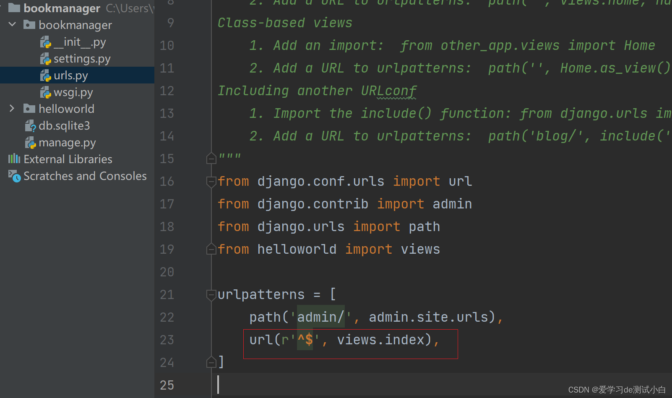Select the bookmanager subfolder label
This screenshot has height=398, width=672.
75,25
